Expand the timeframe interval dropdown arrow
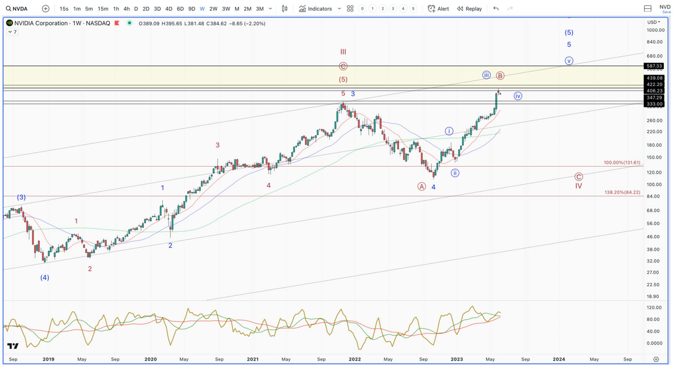This screenshot has height=367, width=673. pyautogui.click(x=271, y=9)
